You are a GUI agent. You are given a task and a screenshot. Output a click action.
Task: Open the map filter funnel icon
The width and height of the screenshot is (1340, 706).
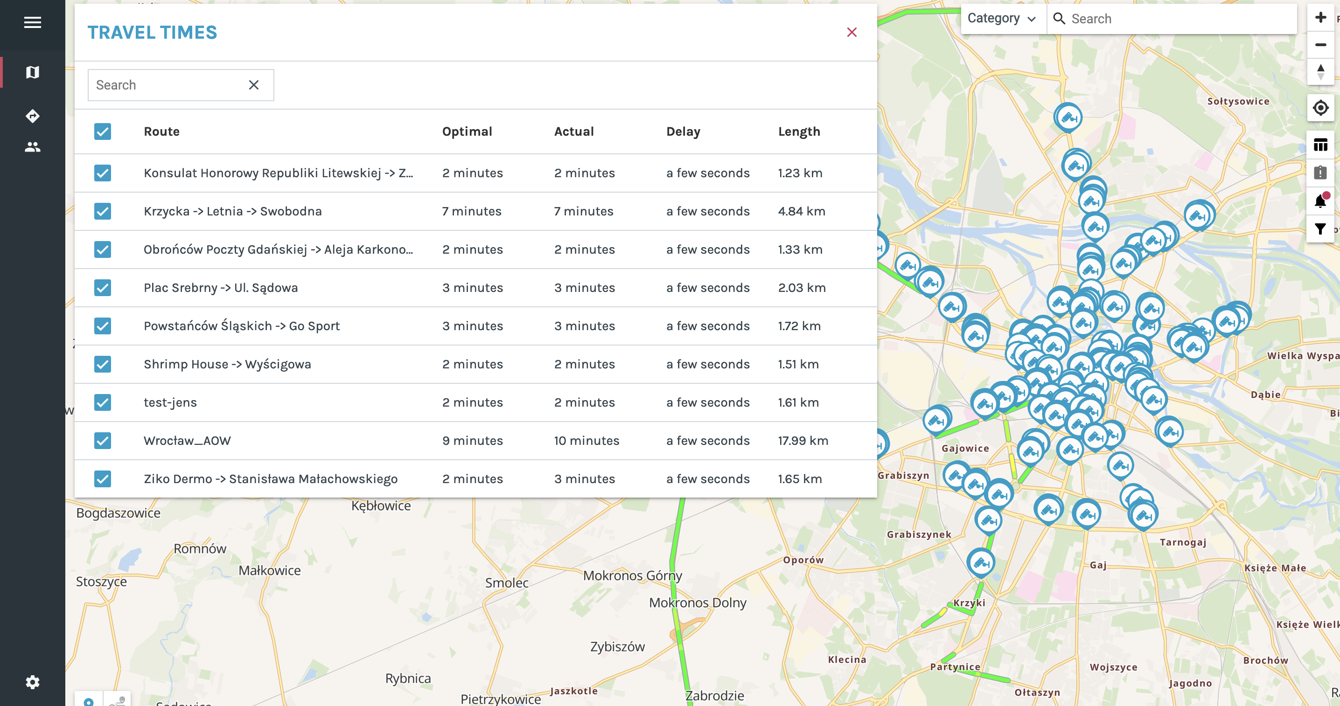coord(1320,229)
